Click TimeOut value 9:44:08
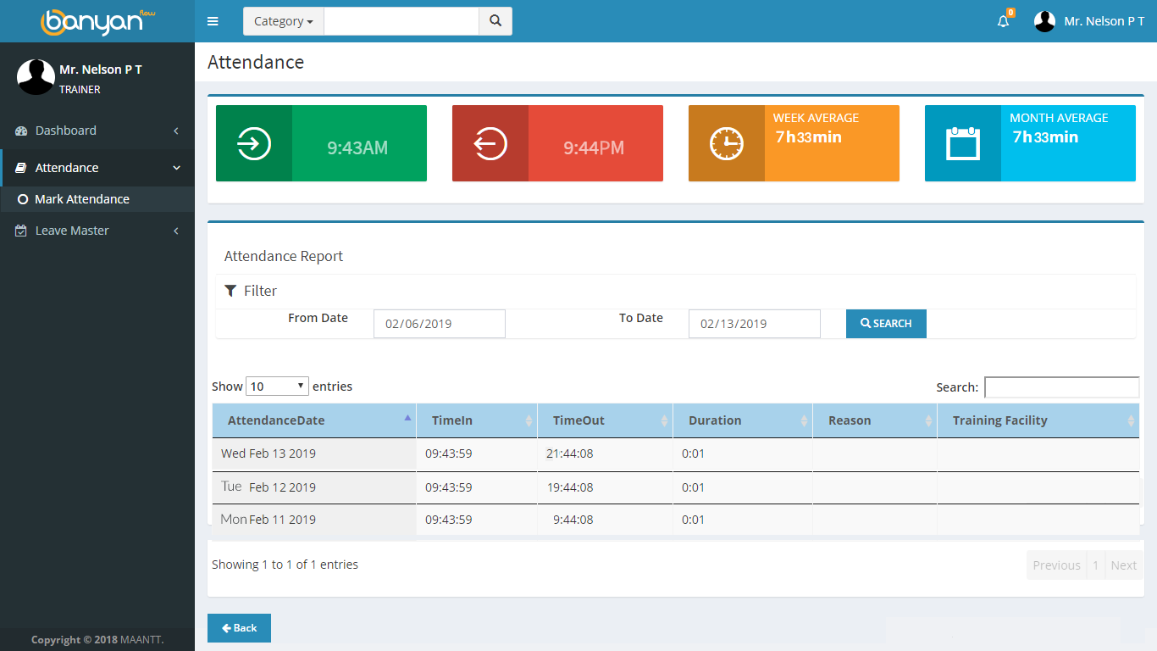1157x651 pixels. coord(573,520)
